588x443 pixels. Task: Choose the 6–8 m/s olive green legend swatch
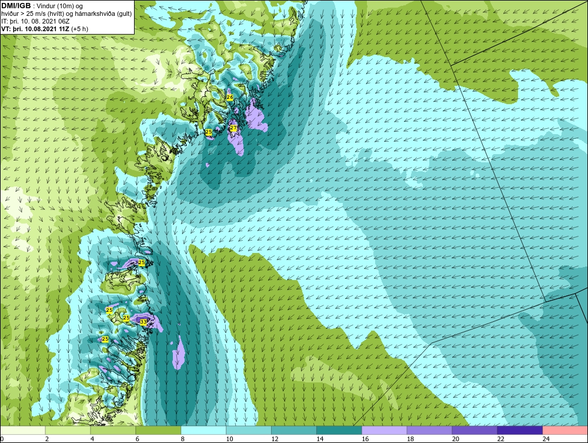click(x=158, y=430)
